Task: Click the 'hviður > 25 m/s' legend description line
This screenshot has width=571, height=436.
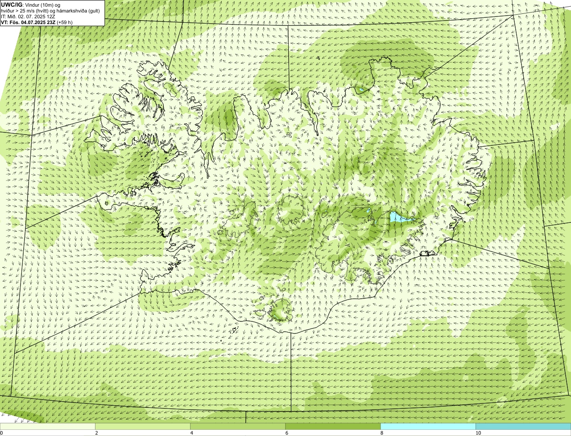Action: (50, 11)
